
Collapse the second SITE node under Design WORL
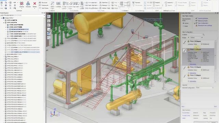[x=4, y=23]
